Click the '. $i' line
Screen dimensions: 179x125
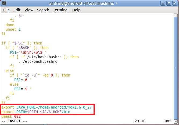point(19,16)
